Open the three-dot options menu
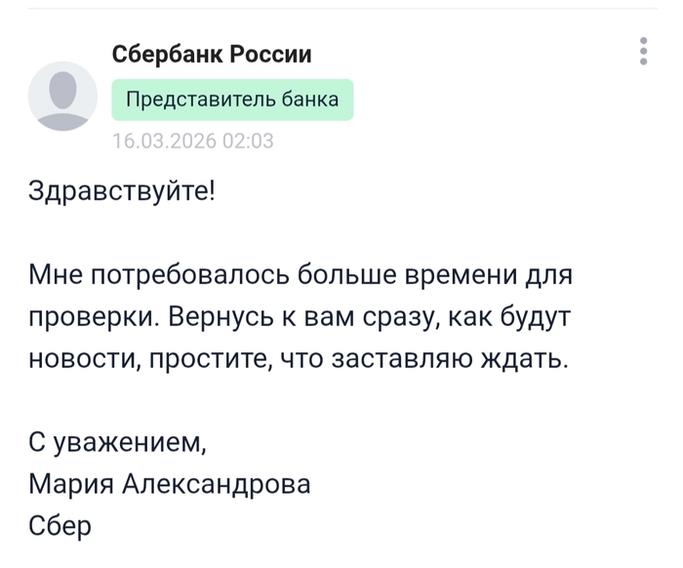The width and height of the screenshot is (683, 568). 644,51
